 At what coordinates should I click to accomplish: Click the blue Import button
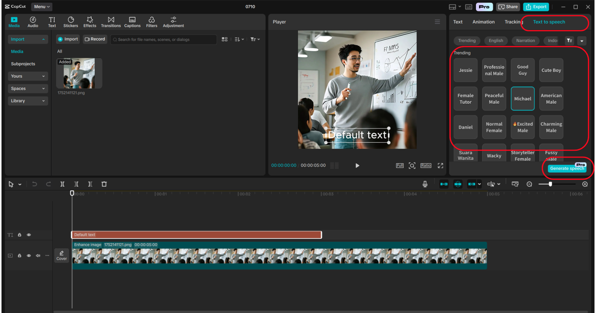pos(68,39)
